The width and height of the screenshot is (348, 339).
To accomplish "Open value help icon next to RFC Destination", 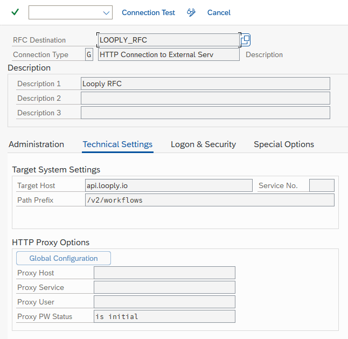I will click(x=246, y=39).
